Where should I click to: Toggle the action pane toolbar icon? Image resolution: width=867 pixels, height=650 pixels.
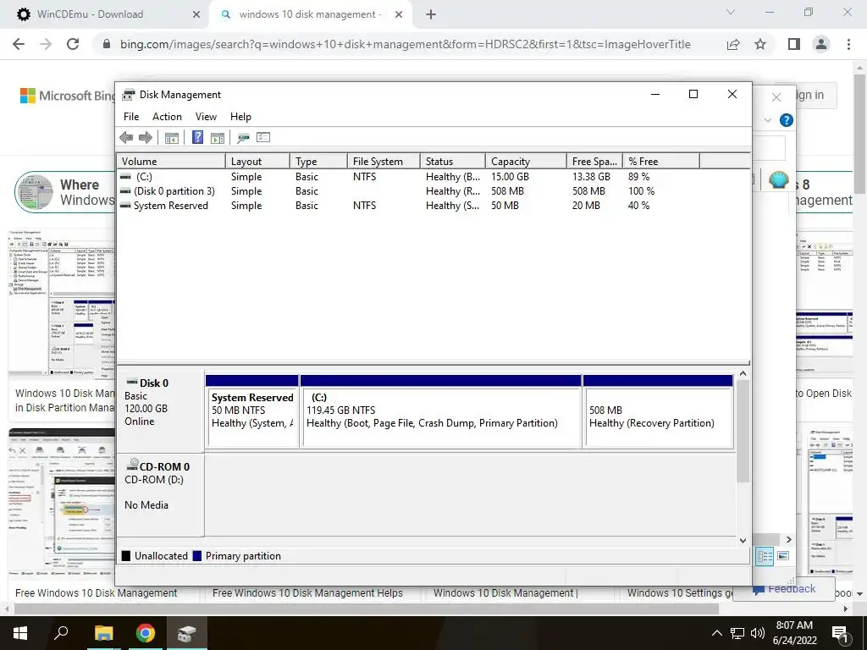pyautogui.click(x=218, y=138)
